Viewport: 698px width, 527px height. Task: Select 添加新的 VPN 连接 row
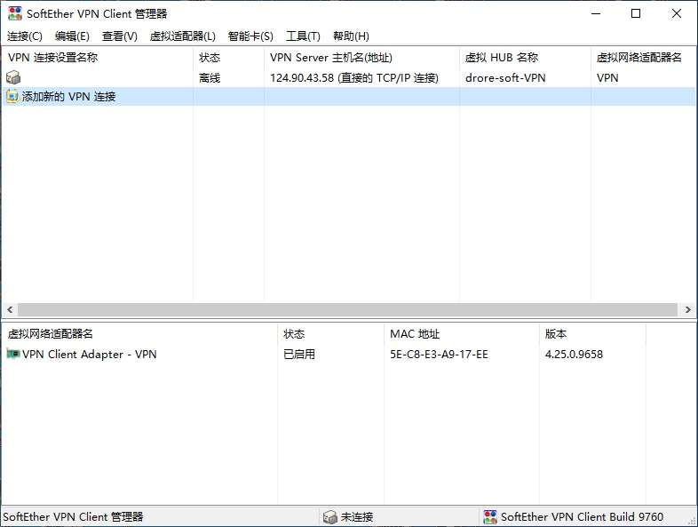coord(348,96)
